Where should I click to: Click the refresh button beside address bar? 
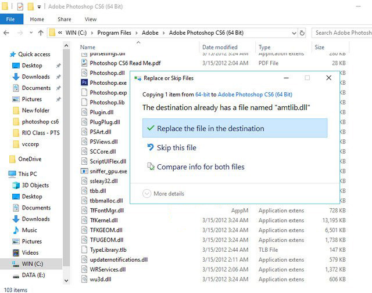pos(302,33)
